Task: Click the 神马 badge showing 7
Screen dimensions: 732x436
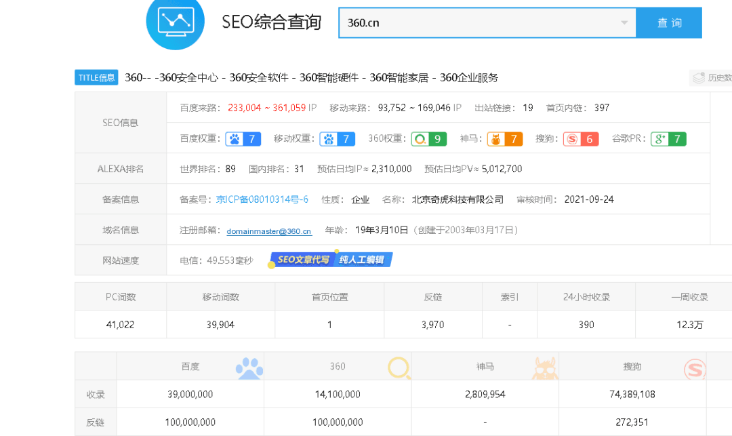Action: pos(505,139)
